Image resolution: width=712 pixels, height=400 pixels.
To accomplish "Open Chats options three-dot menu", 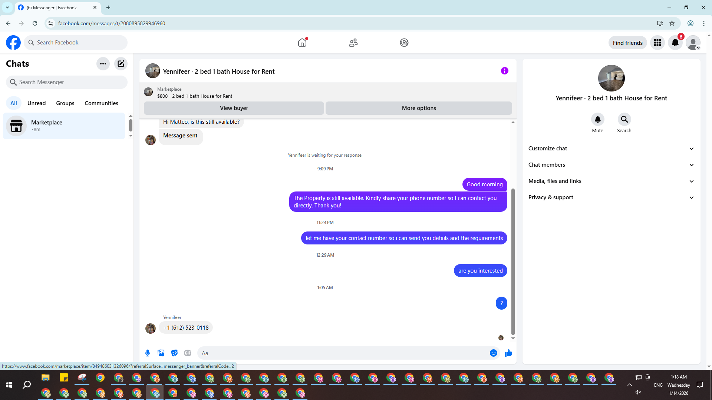I will [x=103, y=64].
